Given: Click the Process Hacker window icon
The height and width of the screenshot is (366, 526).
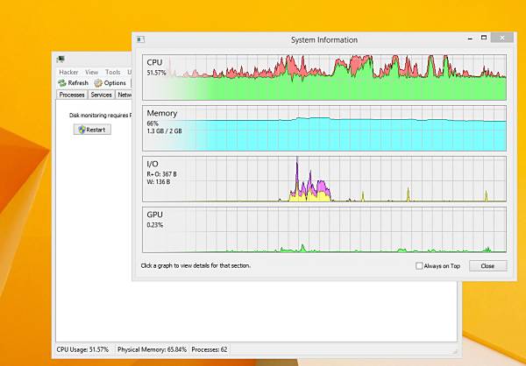Looking at the screenshot, I should click(60, 60).
